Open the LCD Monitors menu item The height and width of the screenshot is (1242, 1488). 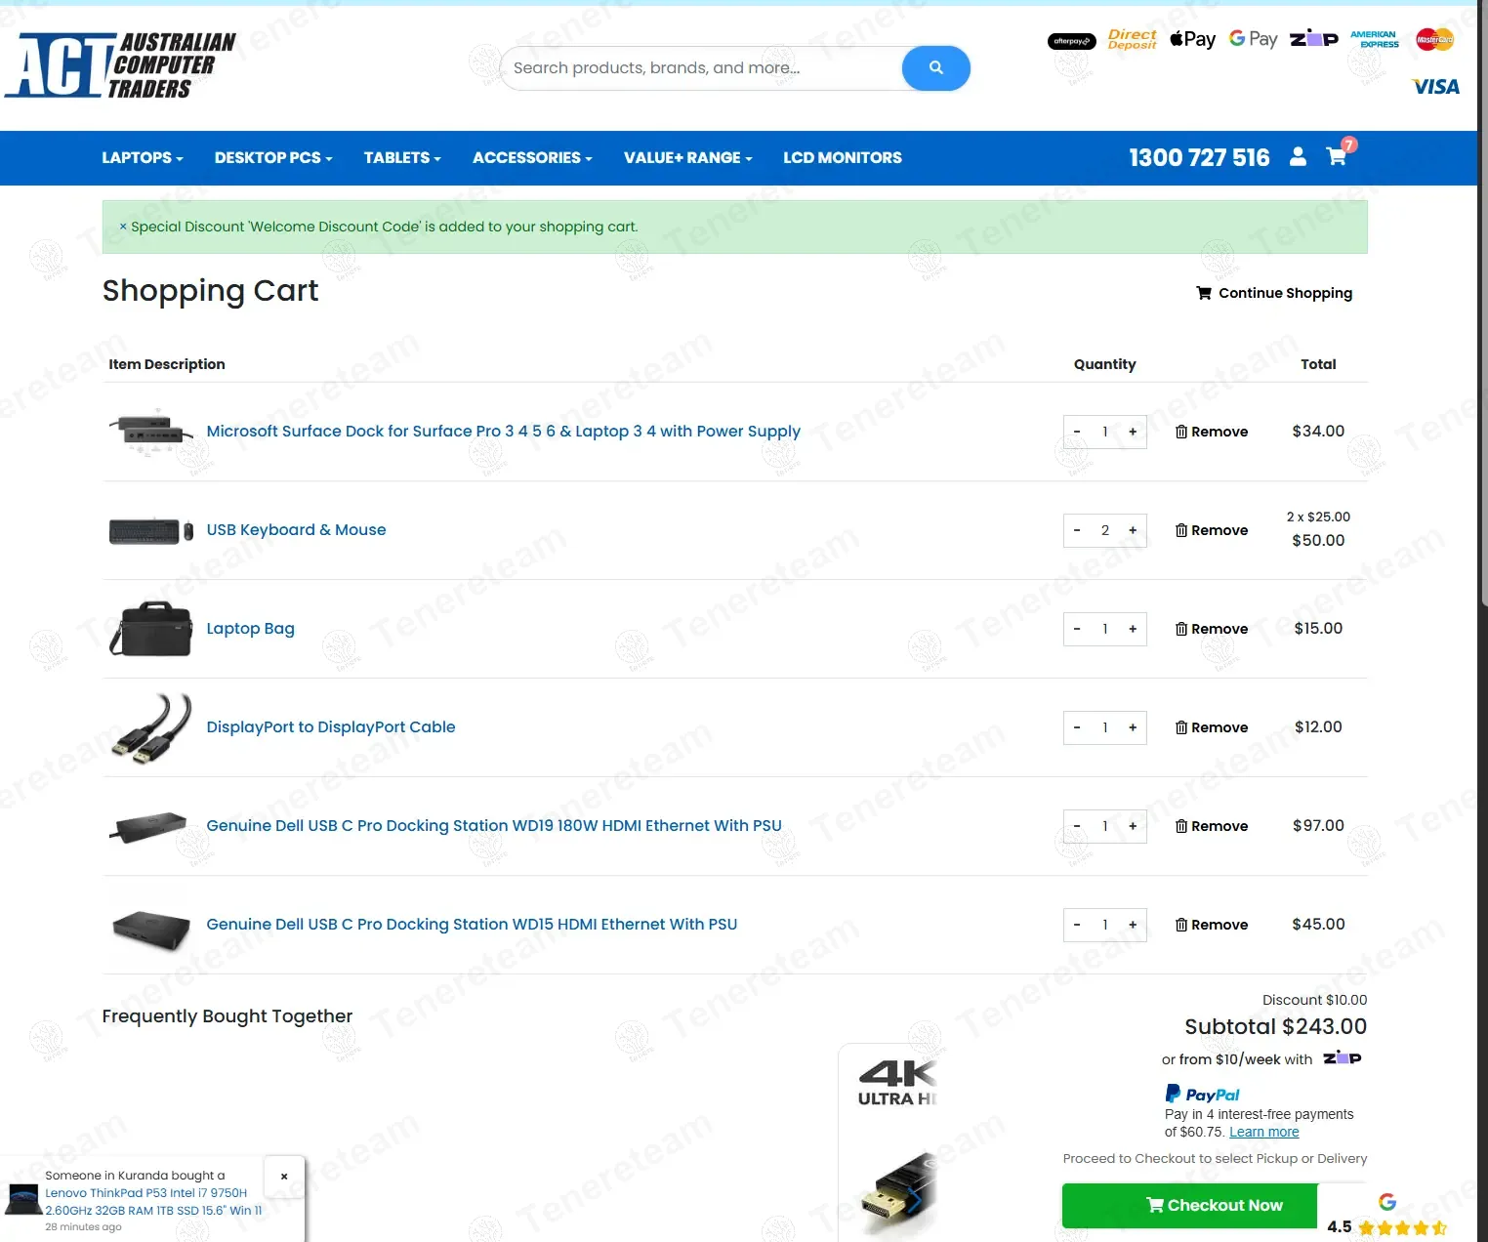click(843, 157)
